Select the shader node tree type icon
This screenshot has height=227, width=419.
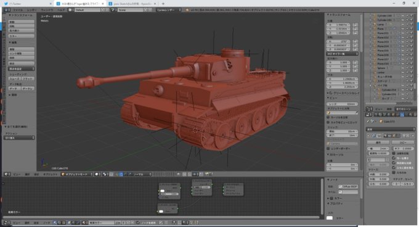55,223
